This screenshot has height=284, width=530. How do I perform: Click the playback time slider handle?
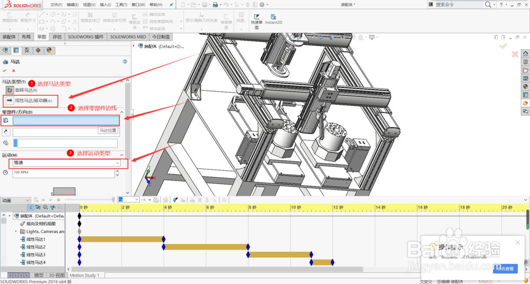tap(113, 200)
